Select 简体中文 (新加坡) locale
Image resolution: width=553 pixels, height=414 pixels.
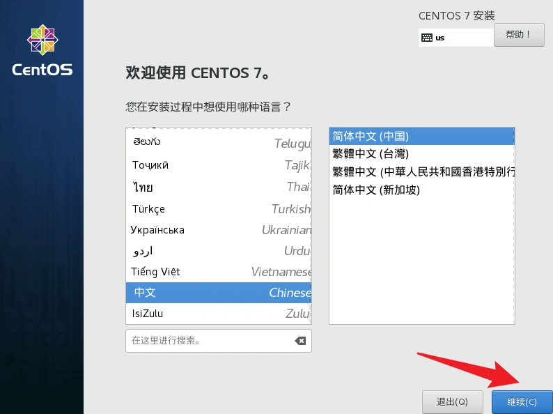421,190
